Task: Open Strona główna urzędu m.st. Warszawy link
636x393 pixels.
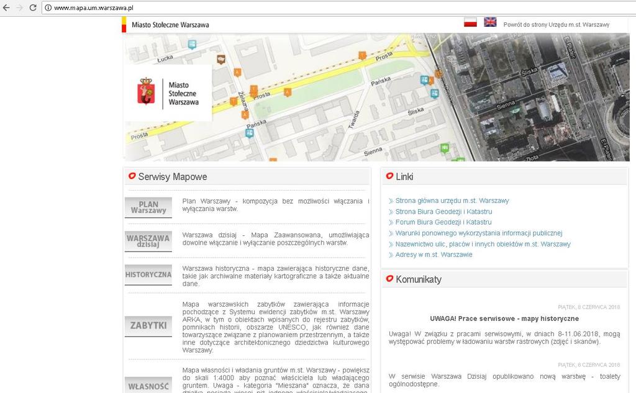Action: pos(452,201)
